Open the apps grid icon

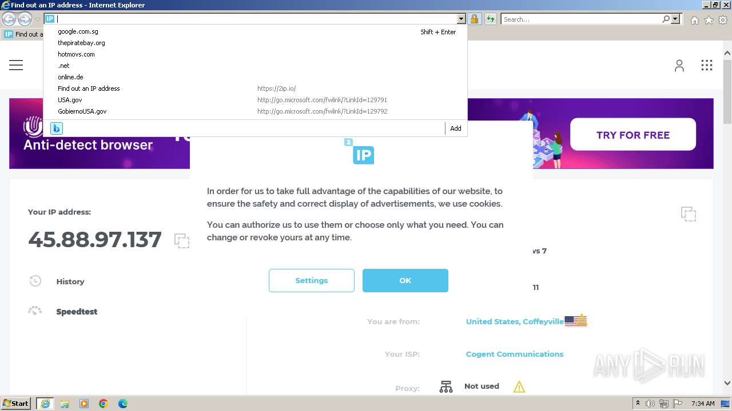tap(707, 65)
